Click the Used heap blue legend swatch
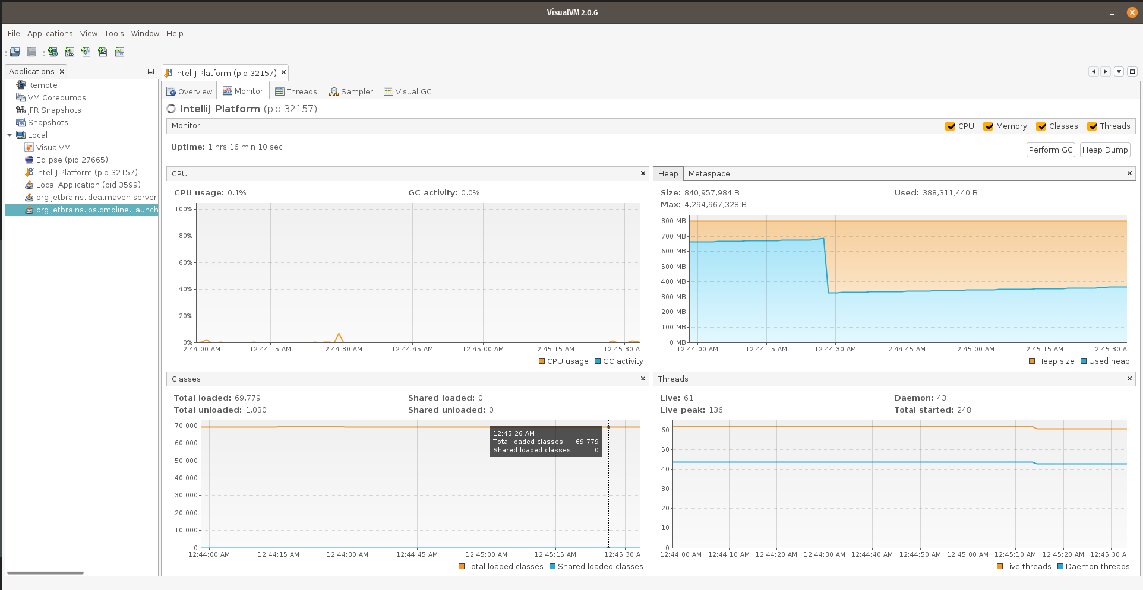 point(1084,361)
